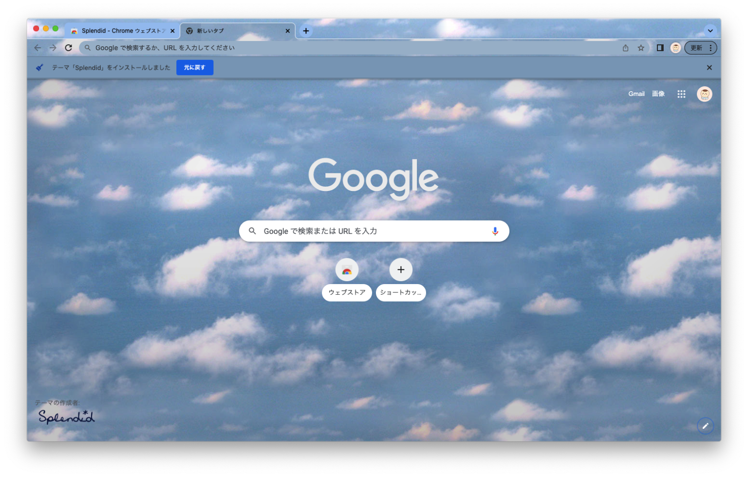Click the voice search microphone icon
The image size is (748, 477).
click(x=495, y=230)
